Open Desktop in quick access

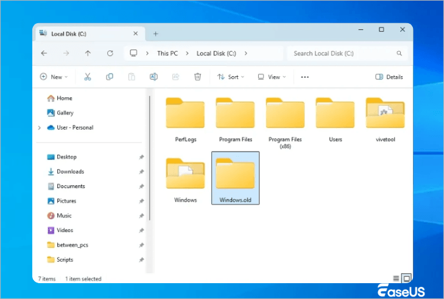pyautogui.click(x=62, y=157)
